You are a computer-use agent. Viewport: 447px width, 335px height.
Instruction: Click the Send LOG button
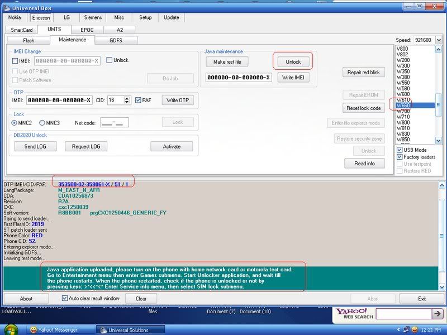click(x=35, y=146)
